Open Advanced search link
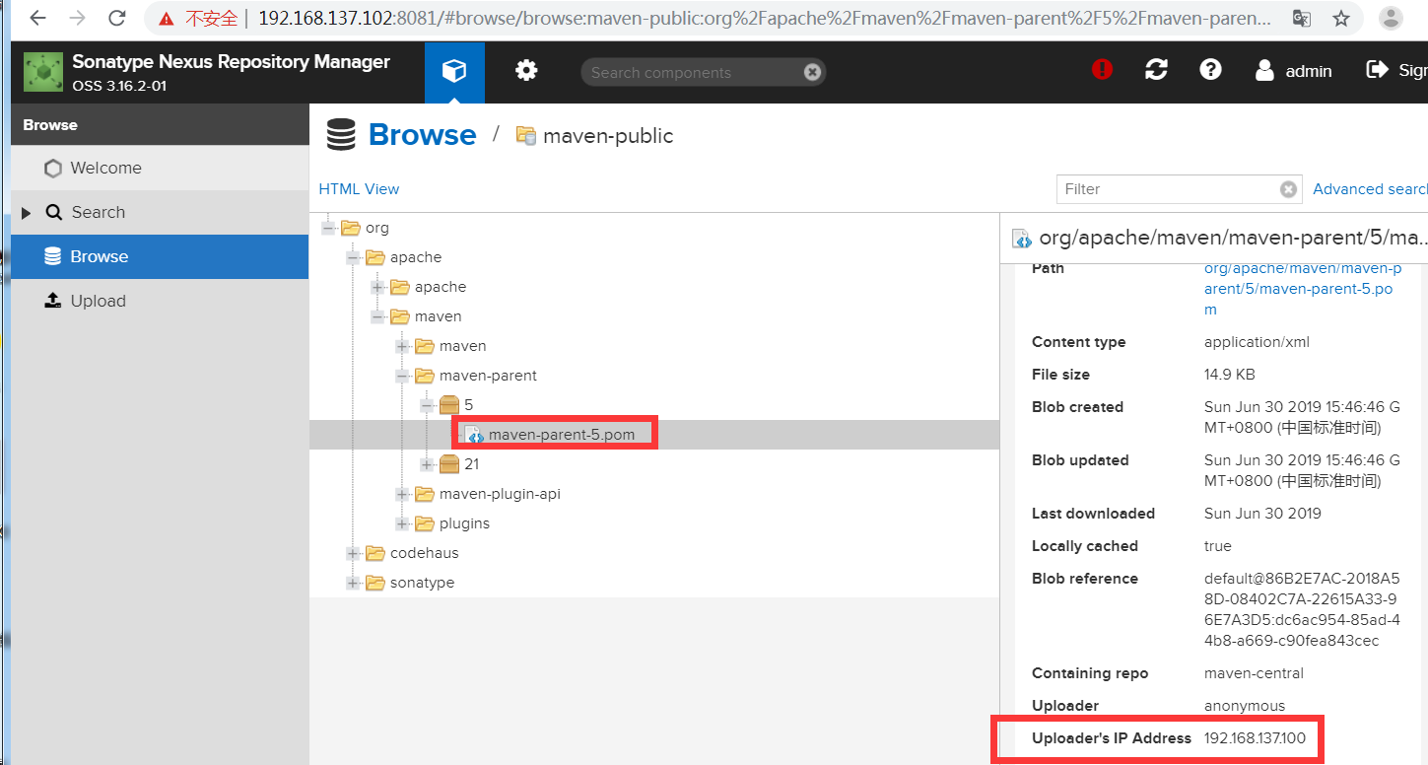Image resolution: width=1428 pixels, height=765 pixels. point(1370,189)
